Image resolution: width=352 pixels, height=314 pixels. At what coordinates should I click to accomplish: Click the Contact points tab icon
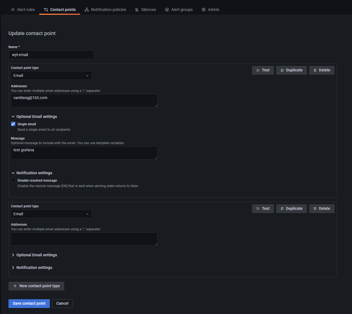point(46,10)
